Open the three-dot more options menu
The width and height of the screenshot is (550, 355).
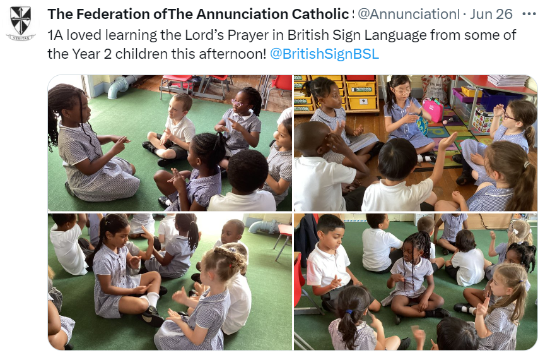coord(529,14)
